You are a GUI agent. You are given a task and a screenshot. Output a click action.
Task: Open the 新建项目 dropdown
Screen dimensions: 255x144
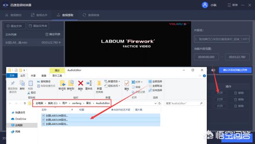(x=112, y=81)
